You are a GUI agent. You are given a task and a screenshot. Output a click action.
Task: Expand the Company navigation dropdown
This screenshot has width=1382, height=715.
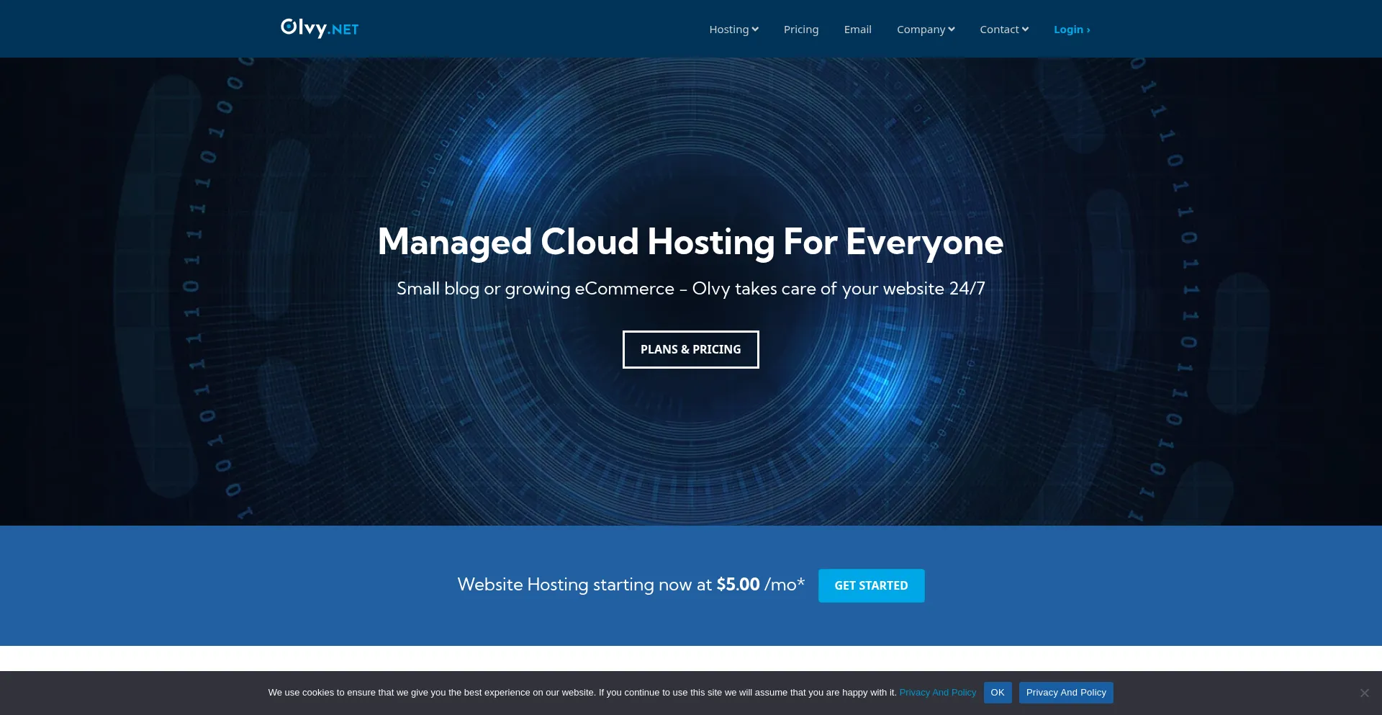coord(921,30)
